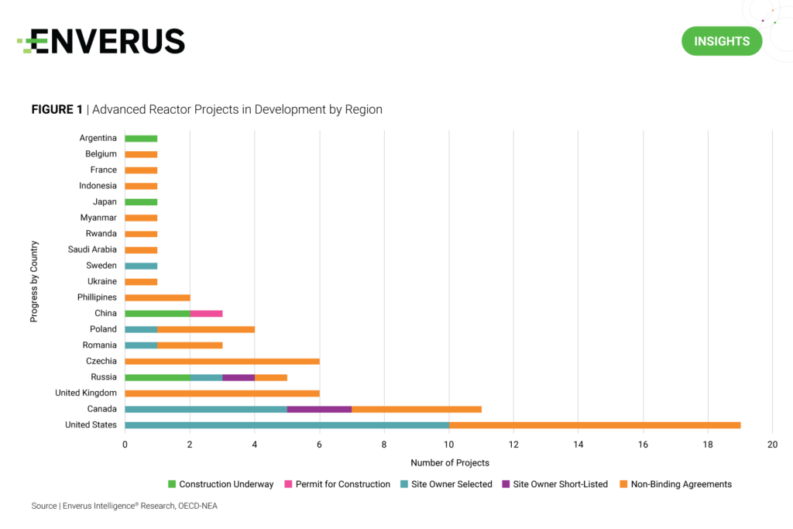Click the Poland country axis label
This screenshot has width=793, height=529.
[x=101, y=329]
